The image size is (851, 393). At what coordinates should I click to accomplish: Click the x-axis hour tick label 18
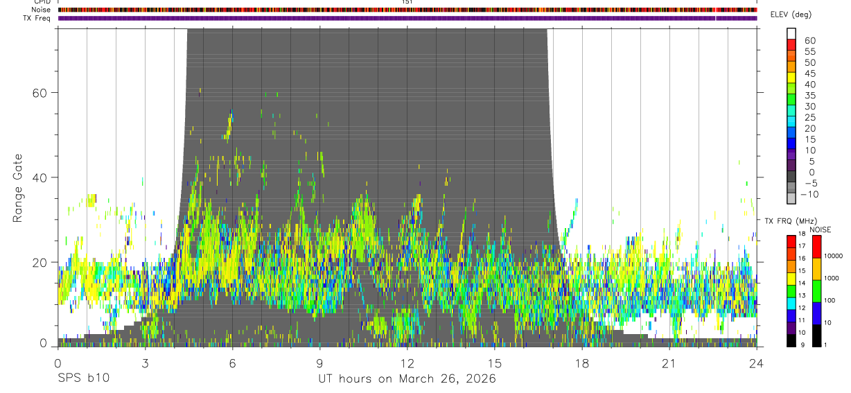582,363
